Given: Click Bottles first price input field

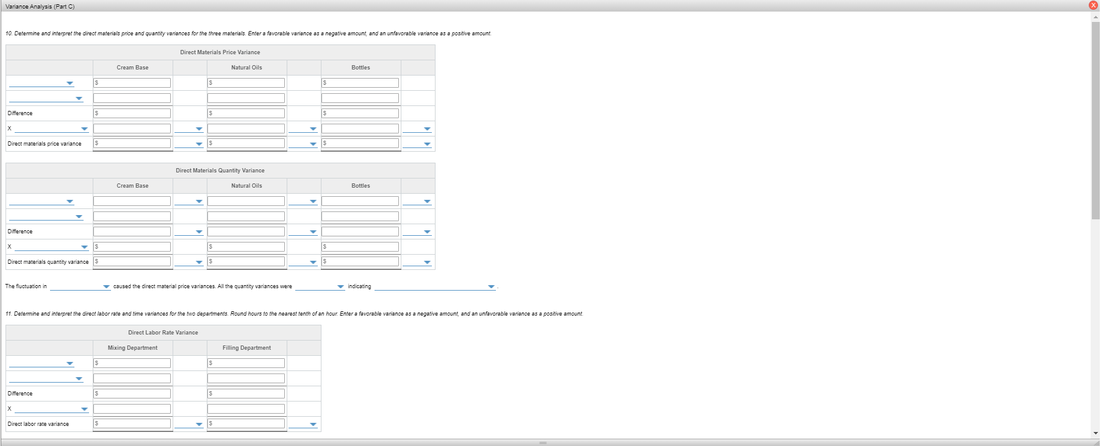Looking at the screenshot, I should coord(360,83).
